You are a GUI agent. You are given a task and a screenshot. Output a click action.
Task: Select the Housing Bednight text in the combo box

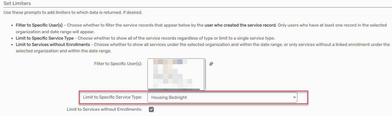(x=169, y=97)
